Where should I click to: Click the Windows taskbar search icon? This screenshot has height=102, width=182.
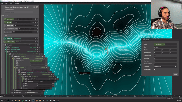coord(5,101)
